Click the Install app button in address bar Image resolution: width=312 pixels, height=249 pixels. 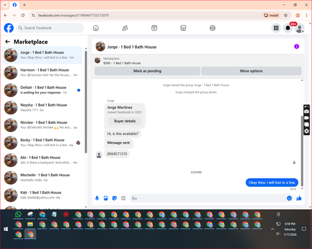(271, 16)
